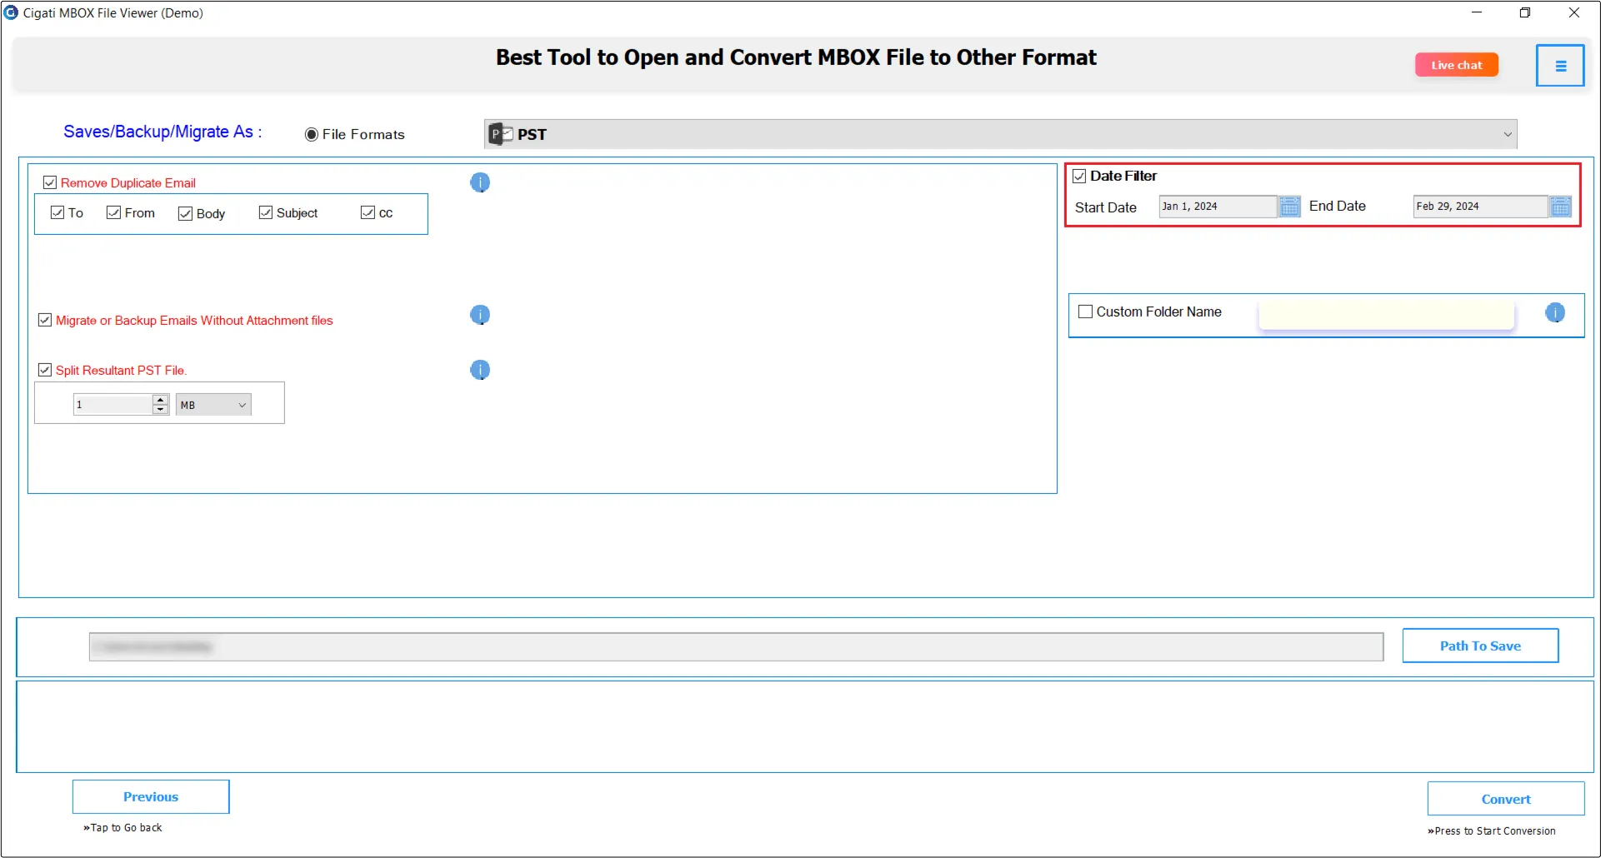Expand the PST format dropdown
The height and width of the screenshot is (858, 1601).
pos(1508,134)
